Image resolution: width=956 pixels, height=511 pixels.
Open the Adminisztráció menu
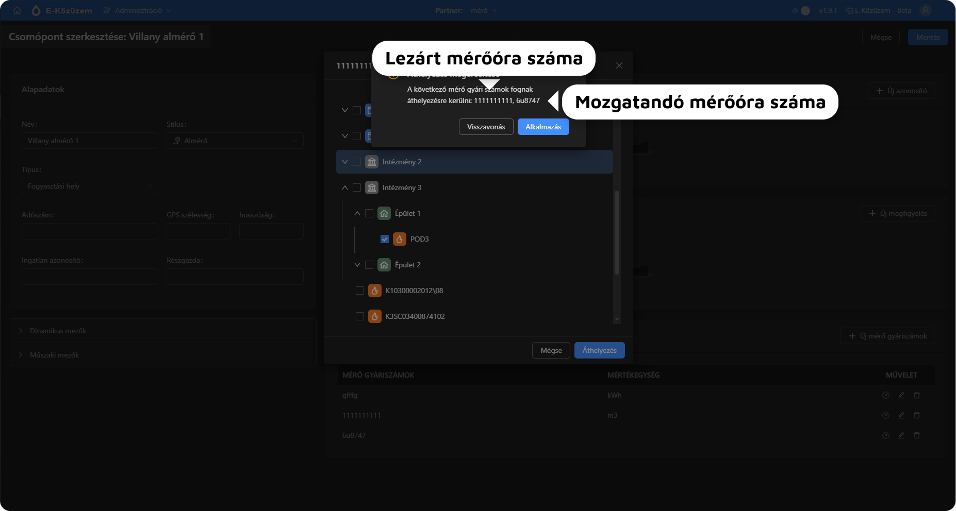(137, 9)
